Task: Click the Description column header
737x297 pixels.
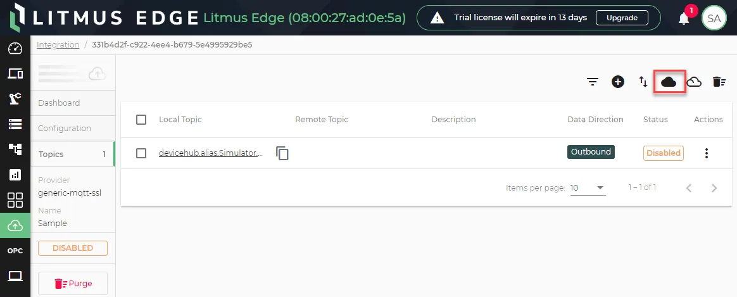Action: pyautogui.click(x=453, y=119)
